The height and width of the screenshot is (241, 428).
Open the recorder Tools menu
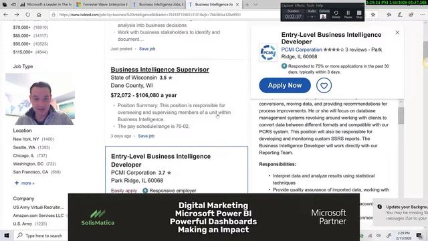(310, 5)
